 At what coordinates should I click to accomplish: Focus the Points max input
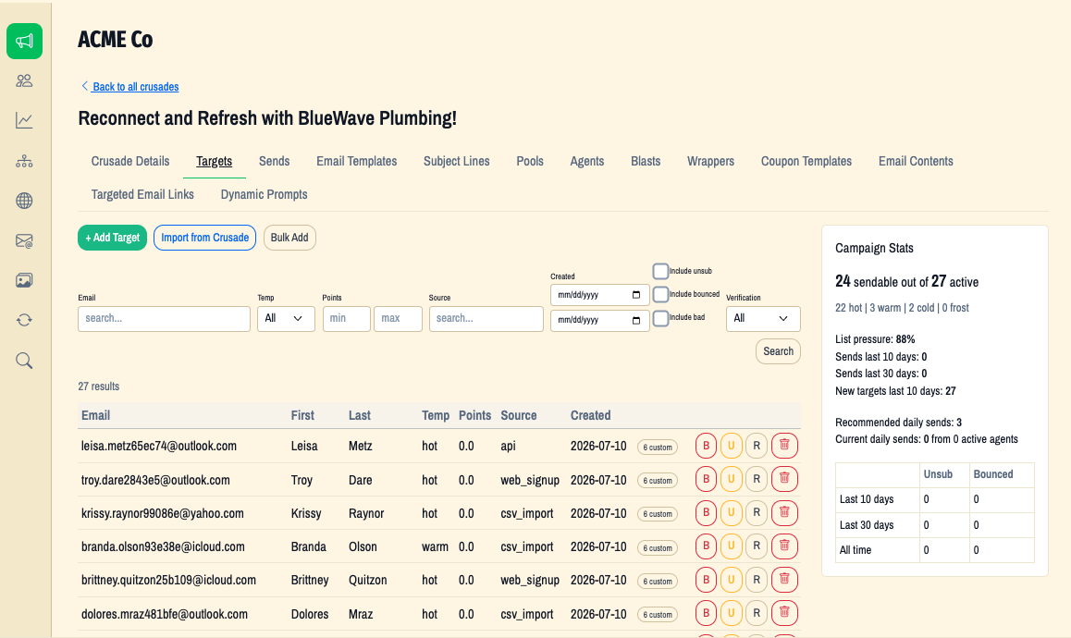pos(399,319)
